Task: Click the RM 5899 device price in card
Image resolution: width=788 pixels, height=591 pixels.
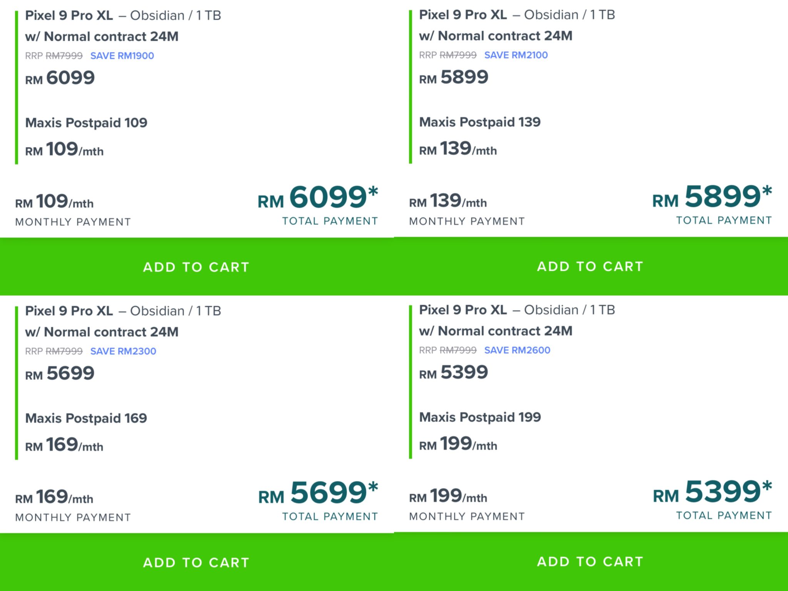Action: tap(454, 77)
